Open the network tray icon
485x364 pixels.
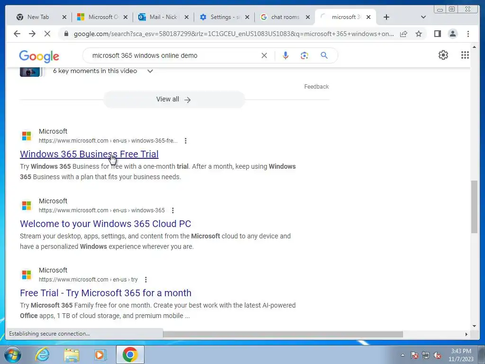(x=426, y=355)
